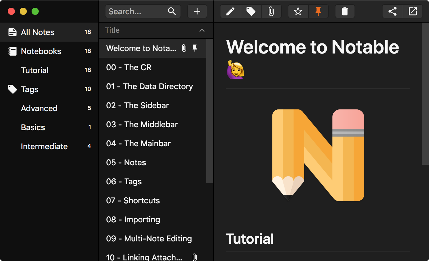Delete note using the trash icon
Viewport: 429px width, 261px height.
(345, 11)
